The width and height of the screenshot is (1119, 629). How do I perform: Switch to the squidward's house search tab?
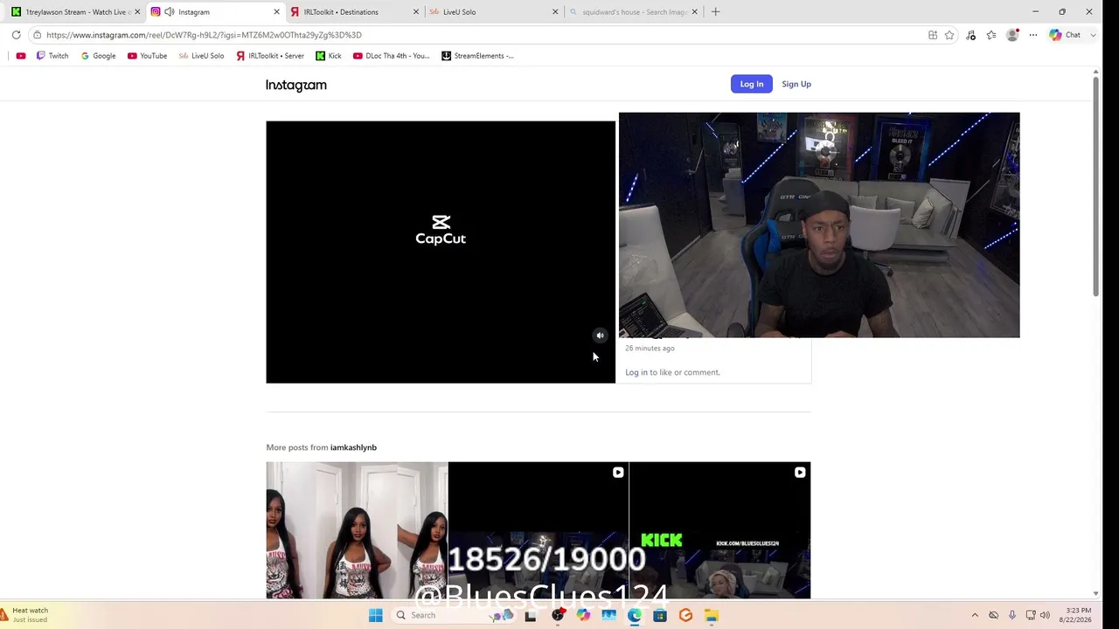click(x=634, y=12)
